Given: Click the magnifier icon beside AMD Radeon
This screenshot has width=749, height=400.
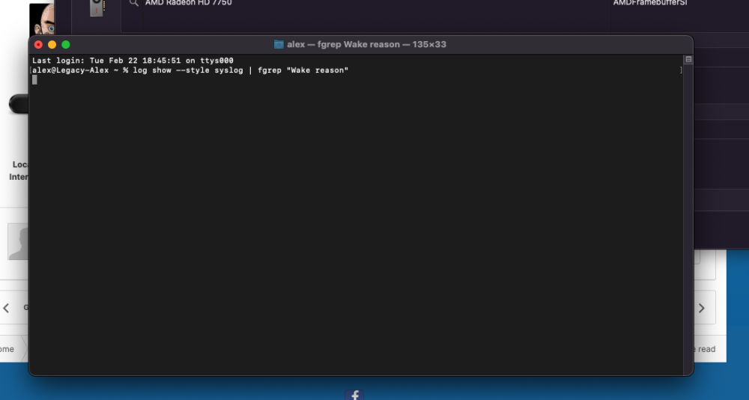Looking at the screenshot, I should (134, 3).
